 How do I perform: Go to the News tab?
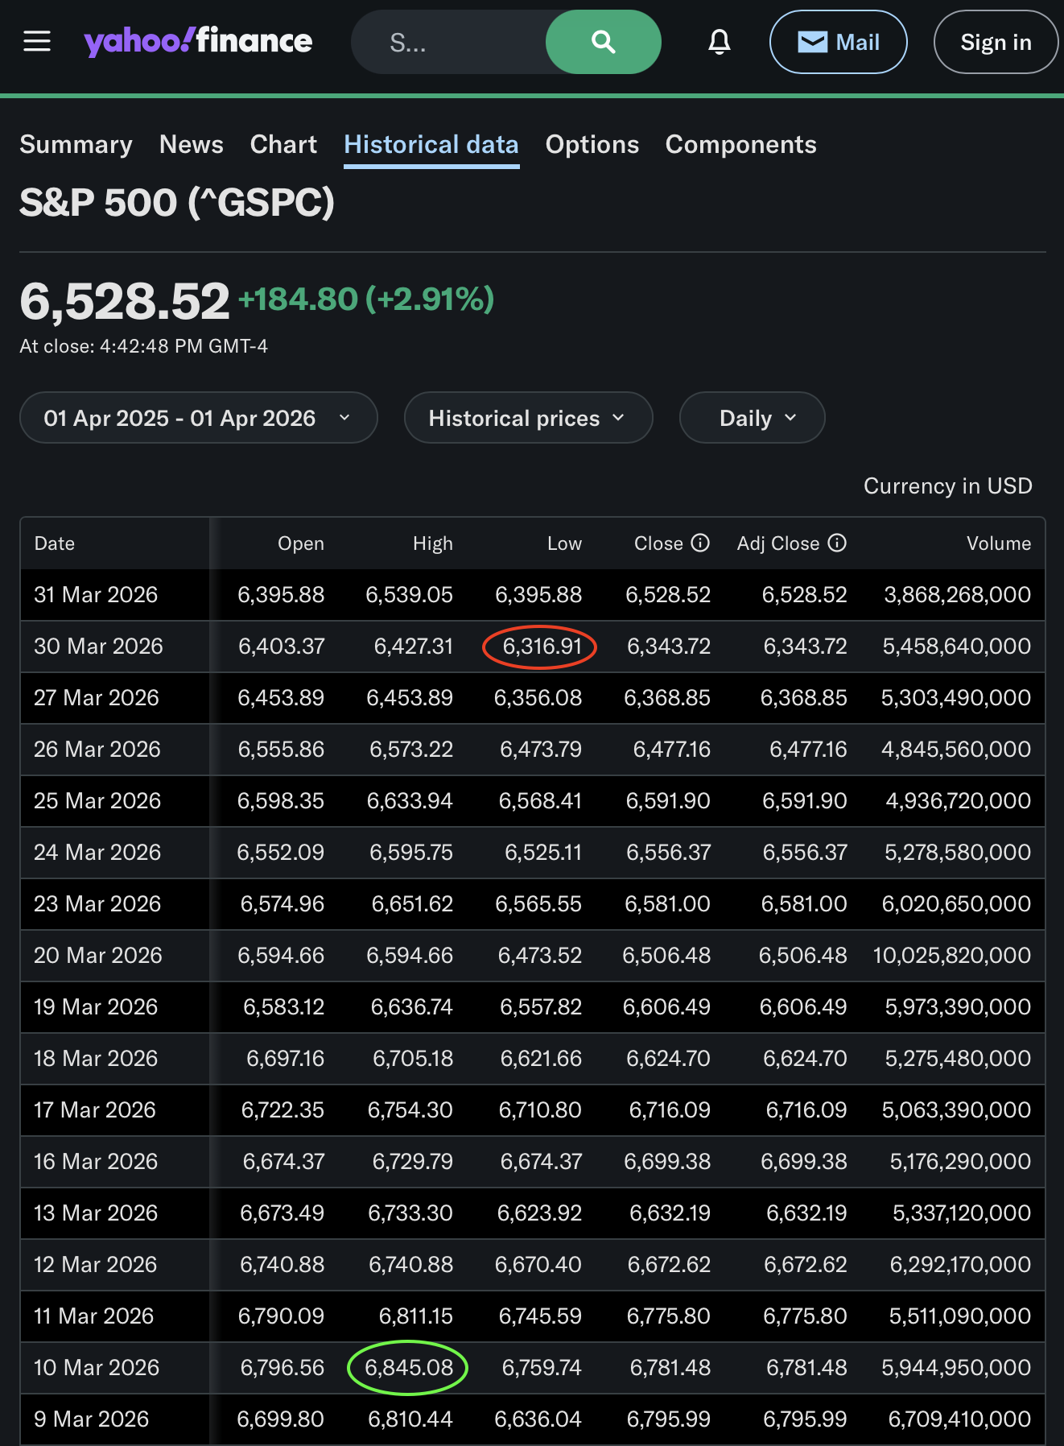pos(192,145)
